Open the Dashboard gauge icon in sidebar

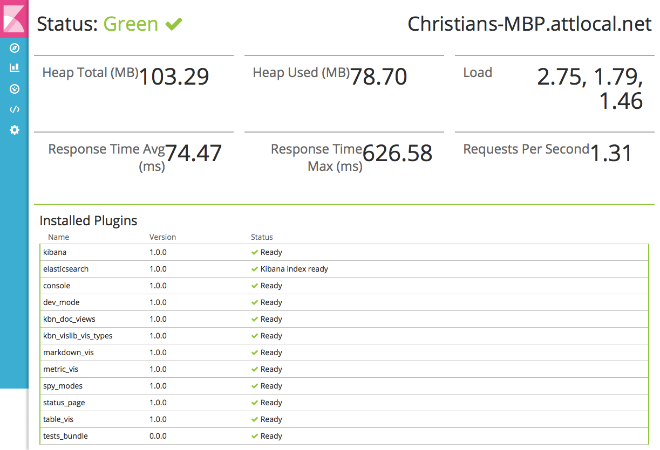pos(15,89)
